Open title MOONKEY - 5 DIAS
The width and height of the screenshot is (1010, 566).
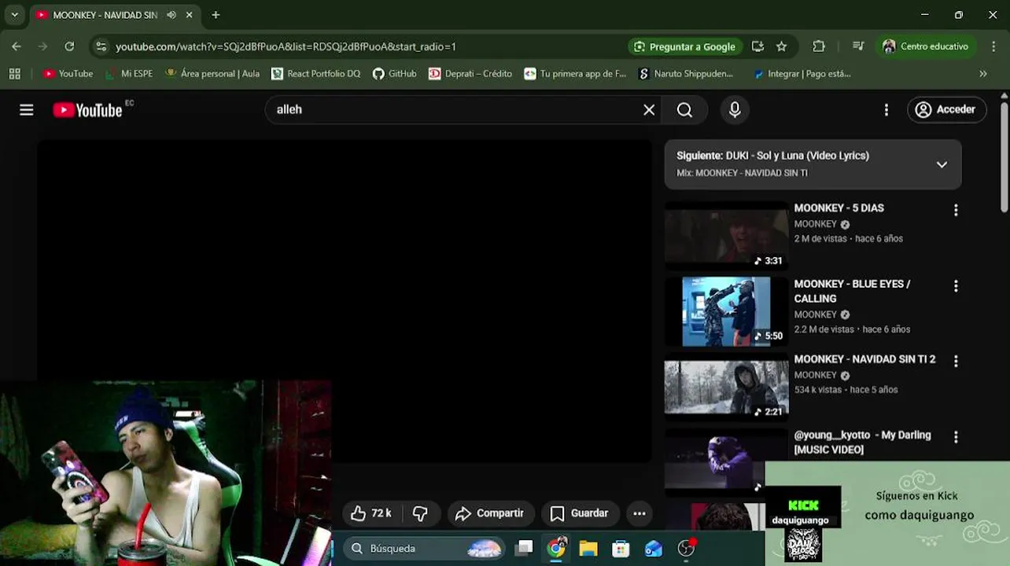(839, 208)
